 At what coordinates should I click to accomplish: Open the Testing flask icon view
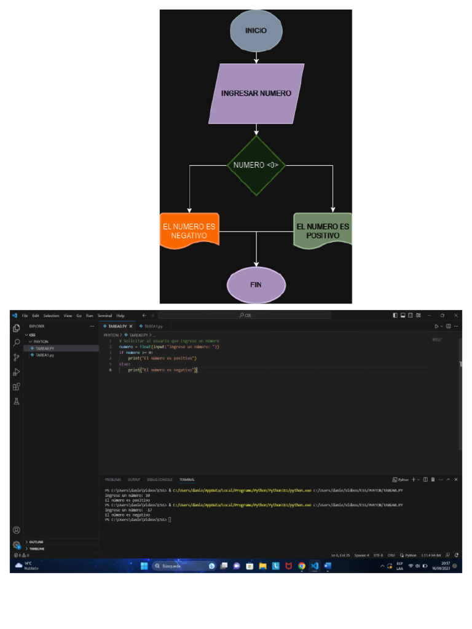click(x=17, y=401)
